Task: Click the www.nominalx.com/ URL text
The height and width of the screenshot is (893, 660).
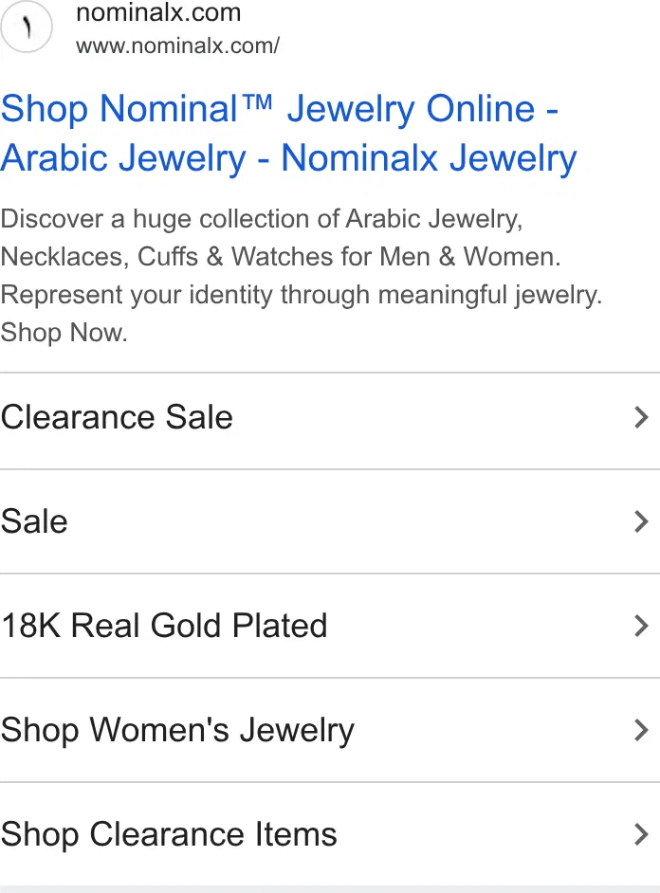Action: 177,46
